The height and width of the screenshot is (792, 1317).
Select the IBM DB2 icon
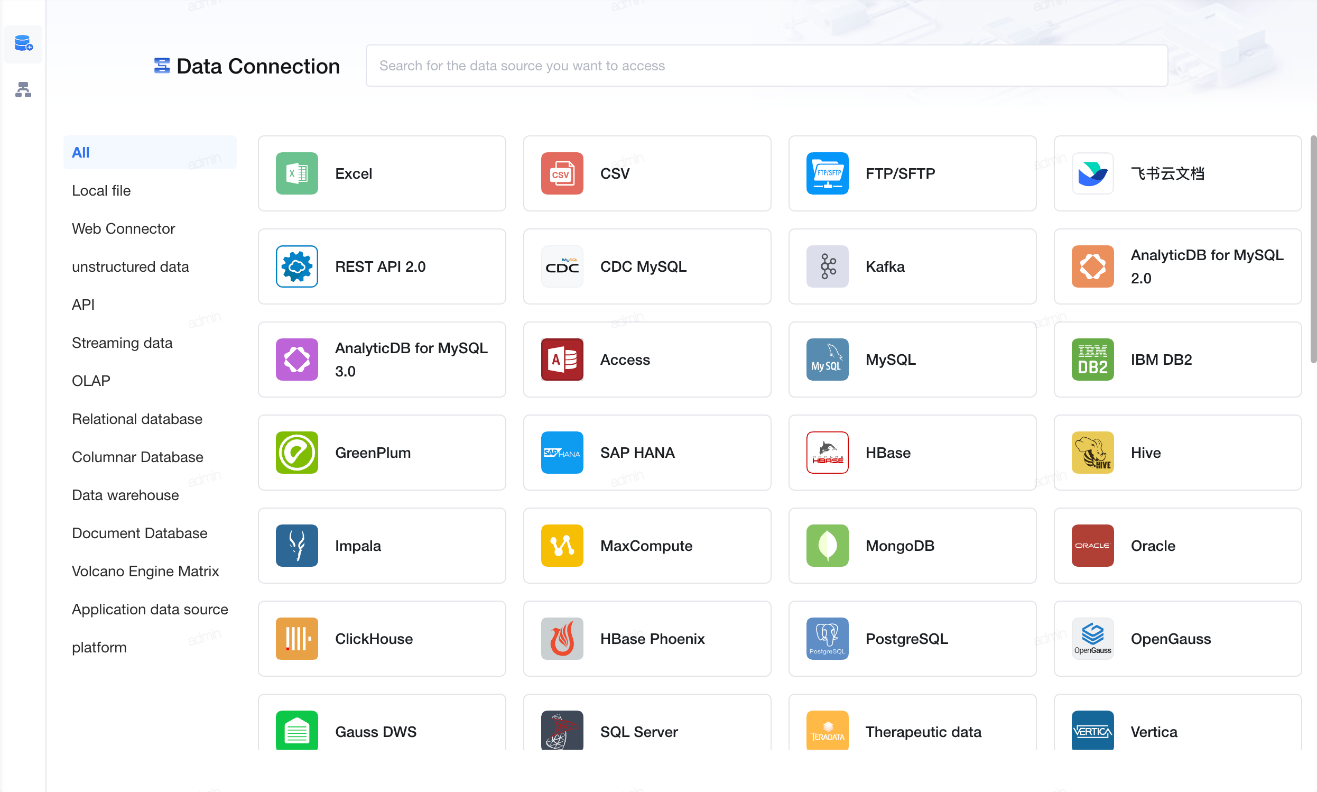click(1092, 359)
